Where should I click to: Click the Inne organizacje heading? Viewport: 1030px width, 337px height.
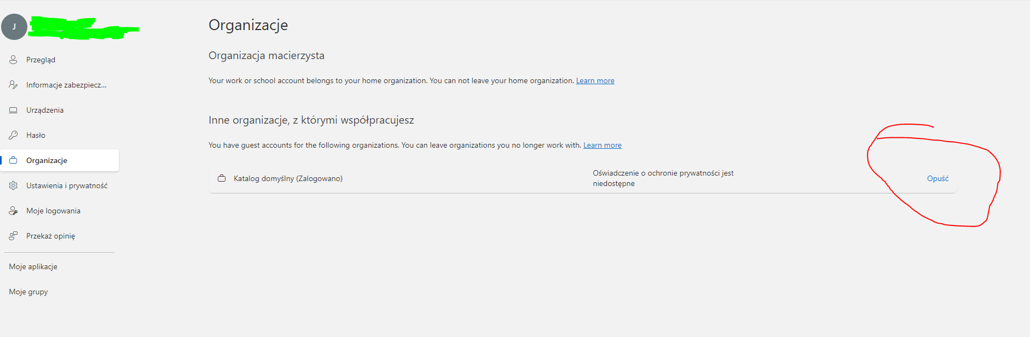311,120
